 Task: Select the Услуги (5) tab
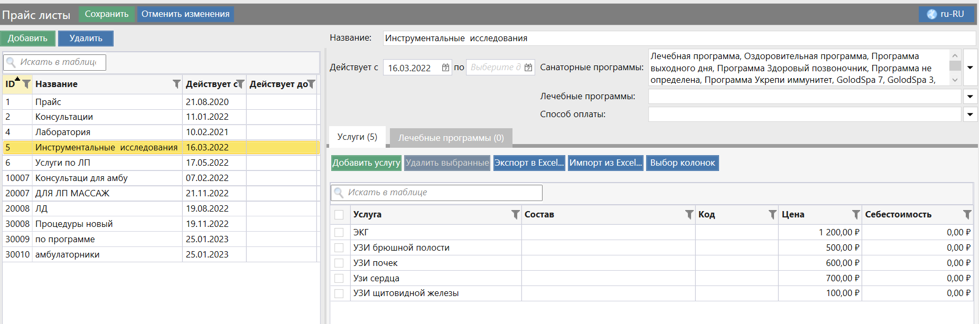coord(357,137)
